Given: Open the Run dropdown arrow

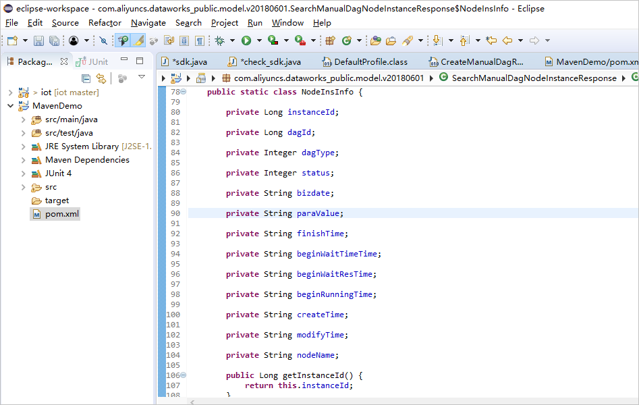Looking at the screenshot, I should (x=259, y=40).
